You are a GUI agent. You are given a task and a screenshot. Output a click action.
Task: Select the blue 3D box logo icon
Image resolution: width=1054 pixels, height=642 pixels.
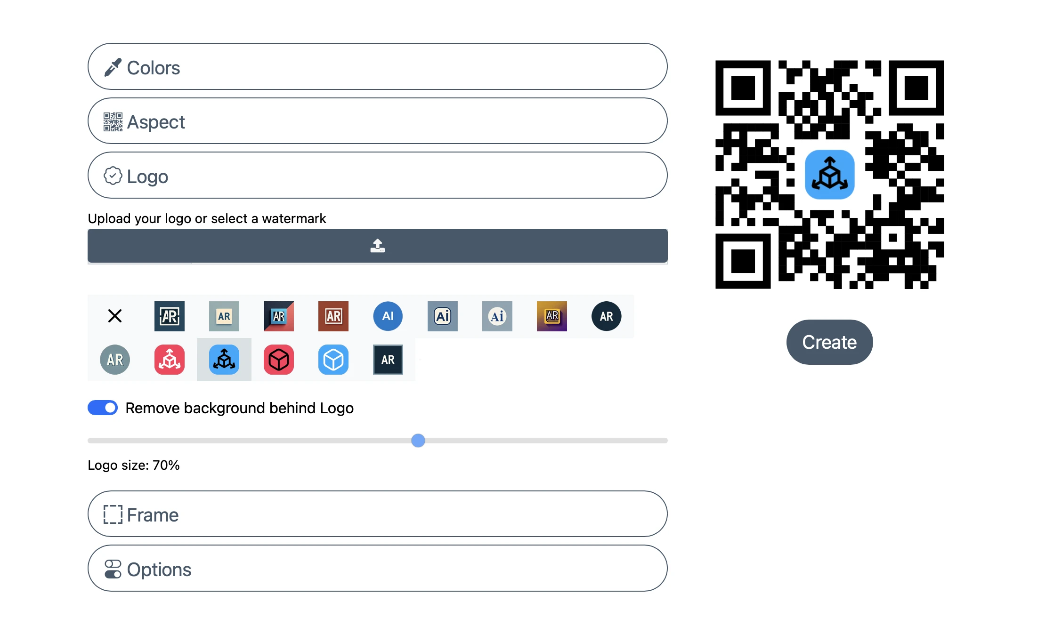point(333,360)
